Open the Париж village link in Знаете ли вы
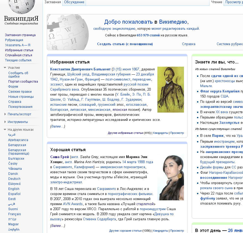Image resolution: width=243 pixels, height=233 pixels. click(x=218, y=135)
